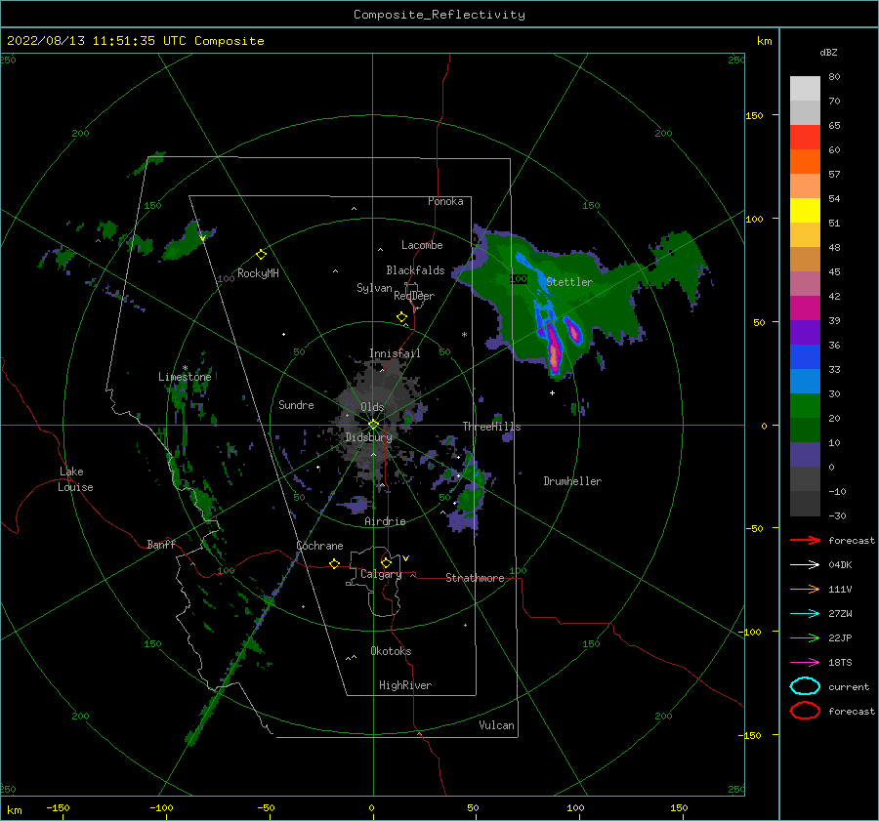
Task: Click the 39 dBZ magenta color swatch
Action: [805, 308]
